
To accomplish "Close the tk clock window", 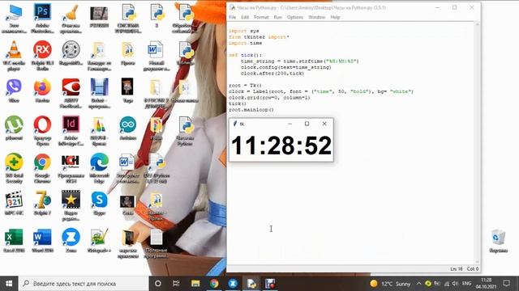I will tap(324, 124).
